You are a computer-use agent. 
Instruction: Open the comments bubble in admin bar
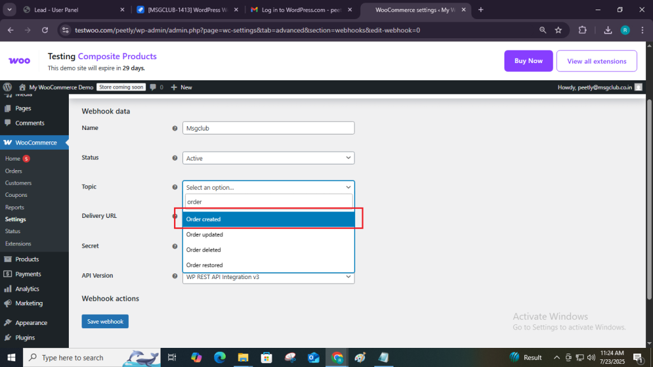click(153, 87)
